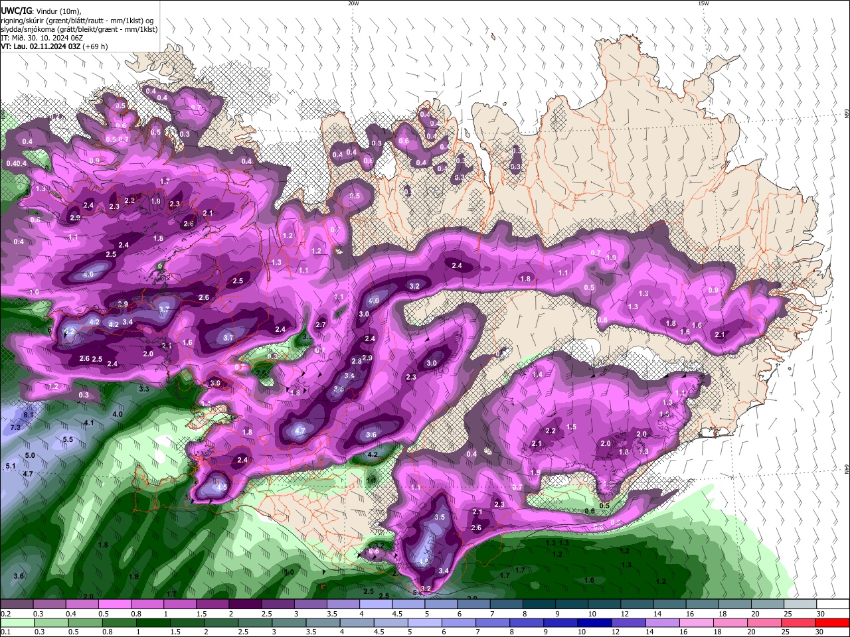Click the '0.2' legend label
Viewport: 850px width, 637px height.
(x=5, y=614)
